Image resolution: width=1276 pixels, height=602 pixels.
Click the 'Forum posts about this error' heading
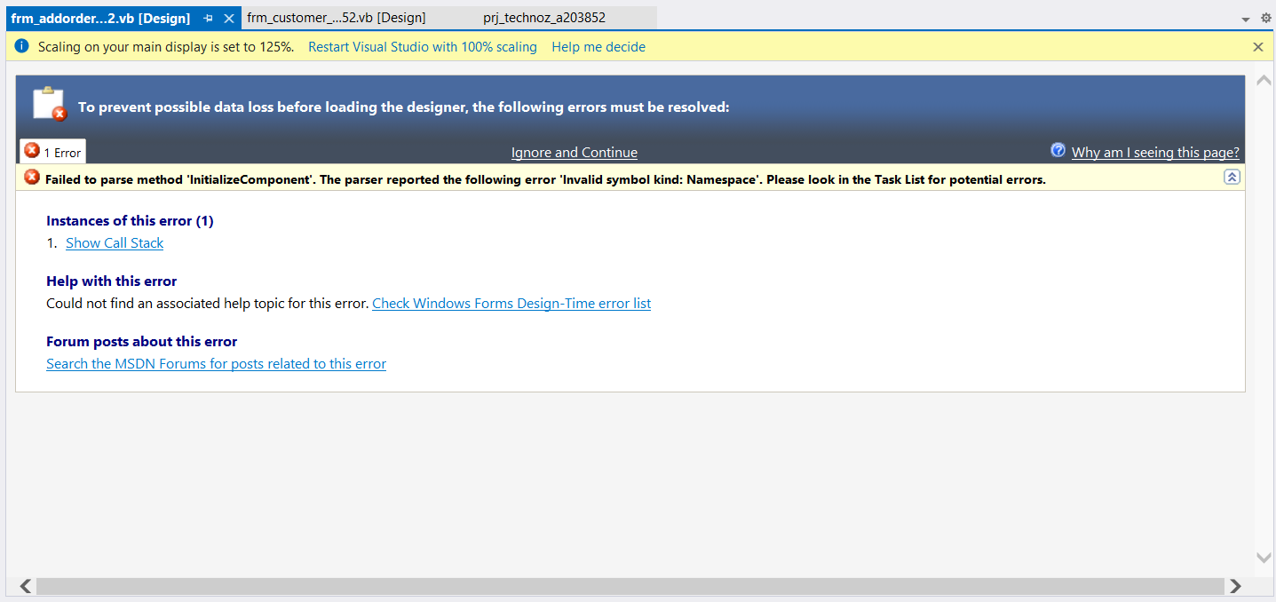tap(142, 342)
